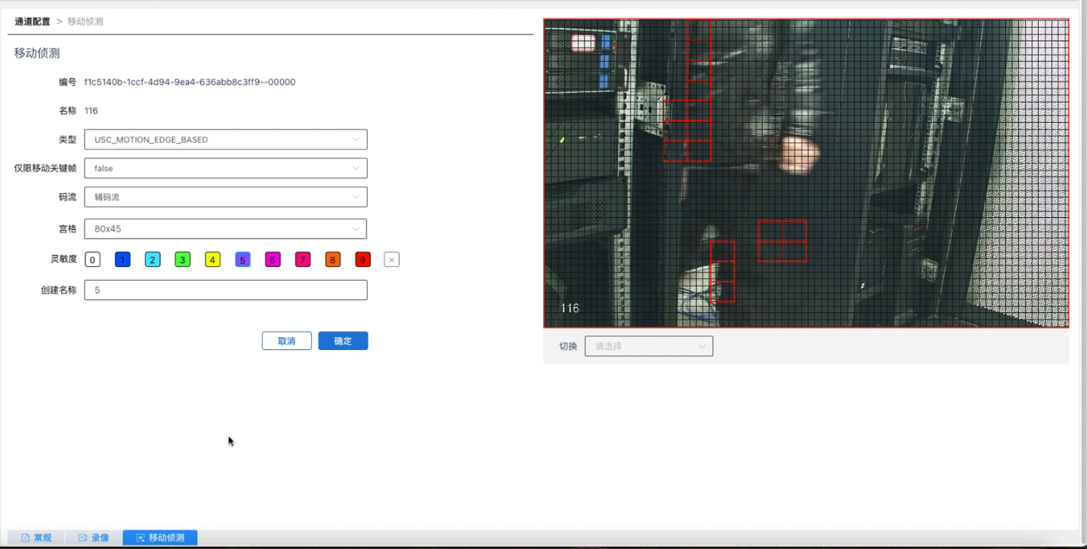Go to 通道配置 in the breadcrumb
This screenshot has width=1087, height=549.
(32, 22)
